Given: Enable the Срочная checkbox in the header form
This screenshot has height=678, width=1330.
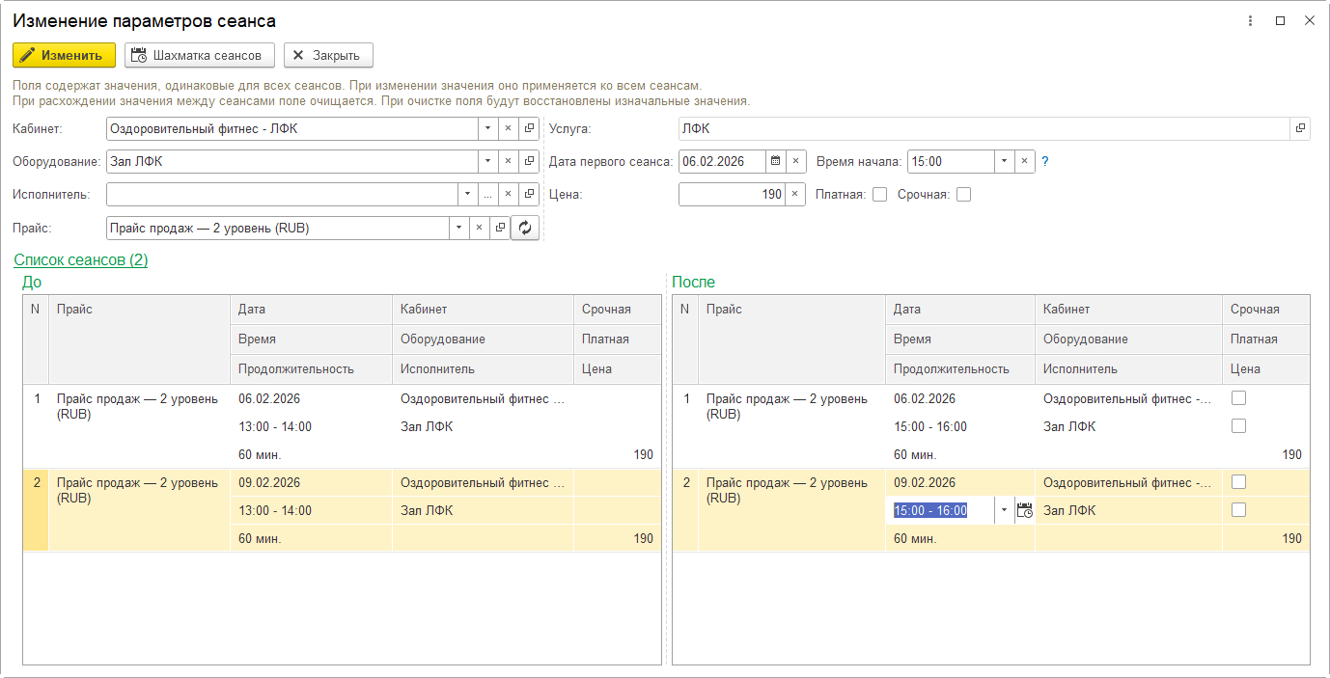Looking at the screenshot, I should (963, 195).
